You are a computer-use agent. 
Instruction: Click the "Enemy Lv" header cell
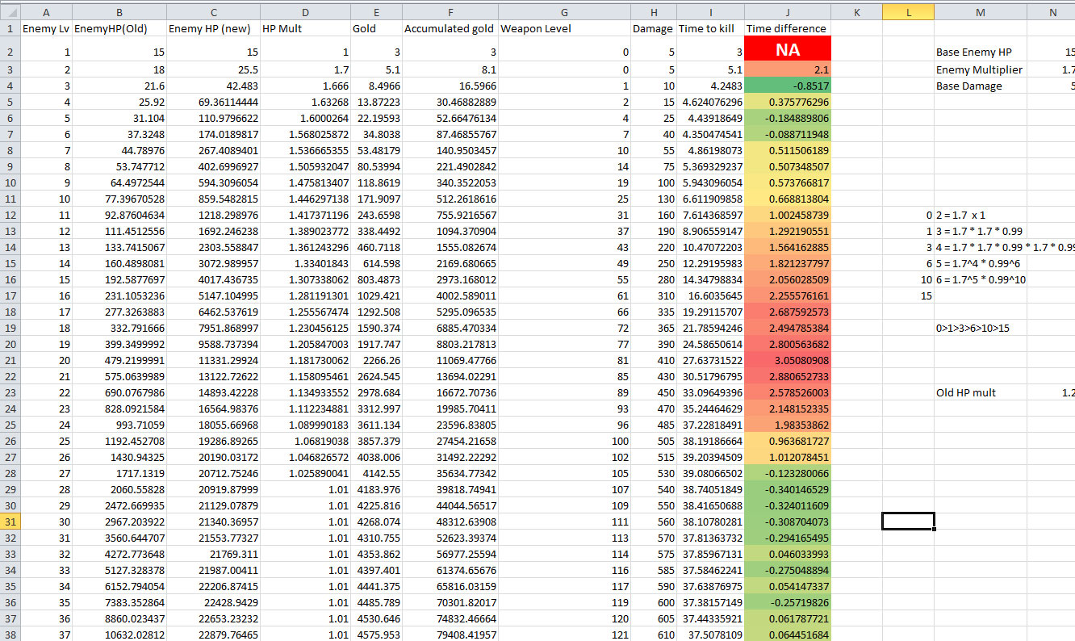pos(45,29)
